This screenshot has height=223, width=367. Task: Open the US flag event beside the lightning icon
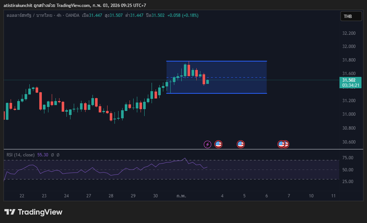tap(218, 144)
